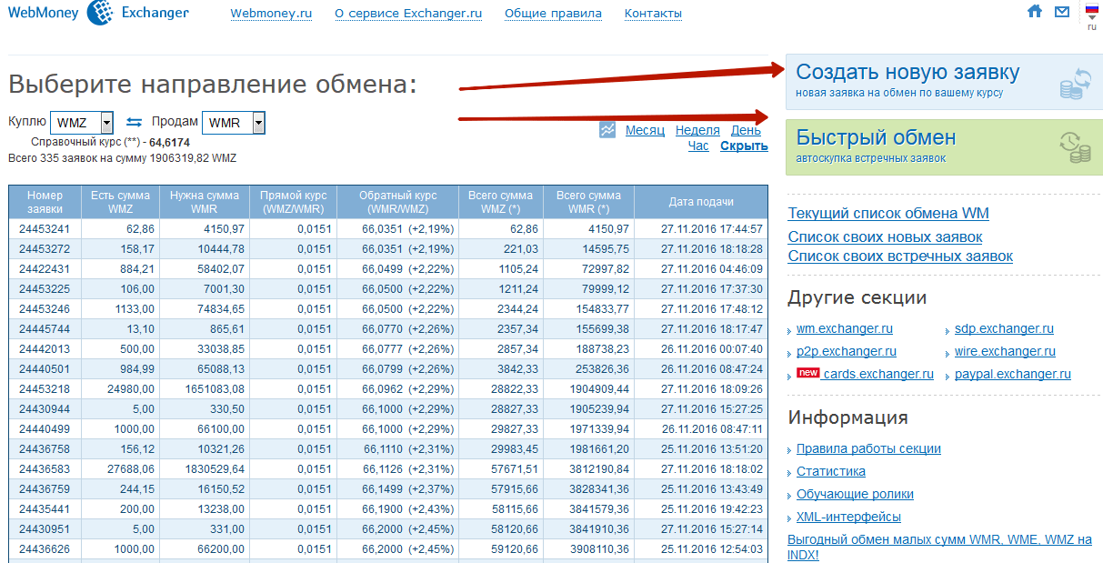Select order number 24440501

coord(45,369)
